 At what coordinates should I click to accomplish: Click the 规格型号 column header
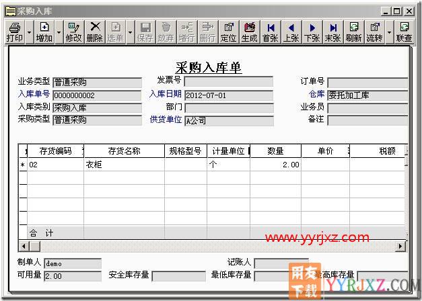click(186, 151)
